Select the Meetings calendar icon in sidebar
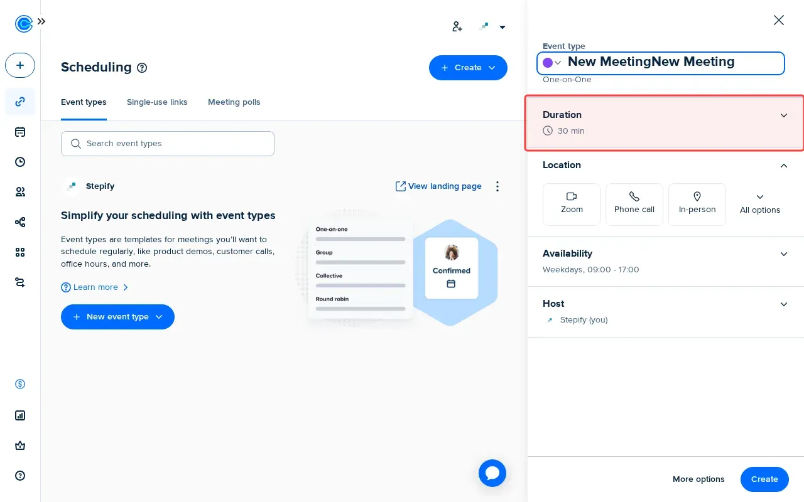This screenshot has height=502, width=804. pos(19,132)
